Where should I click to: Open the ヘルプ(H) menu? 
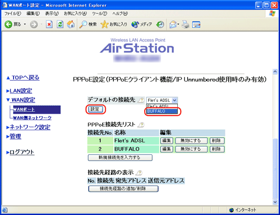click(x=120, y=14)
